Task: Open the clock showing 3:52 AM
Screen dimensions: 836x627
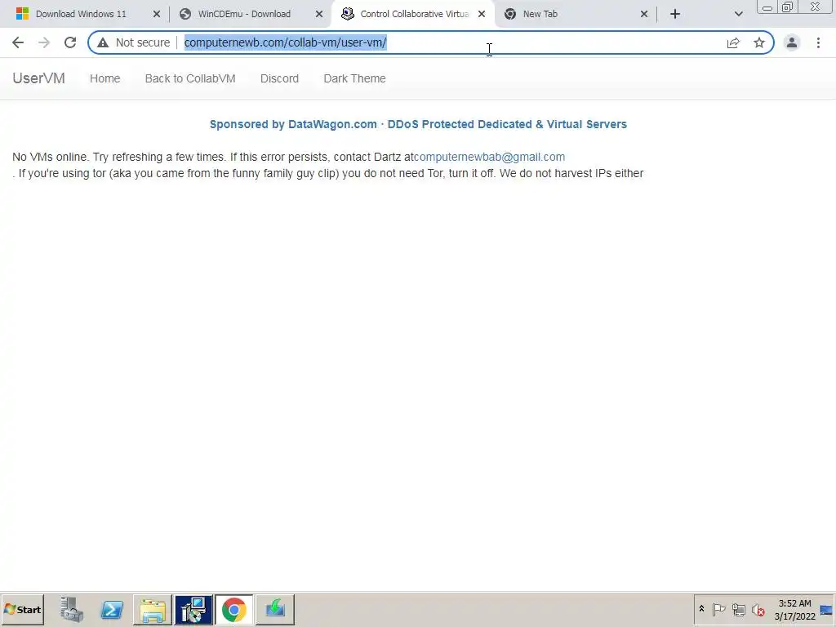Action: pyautogui.click(x=794, y=609)
